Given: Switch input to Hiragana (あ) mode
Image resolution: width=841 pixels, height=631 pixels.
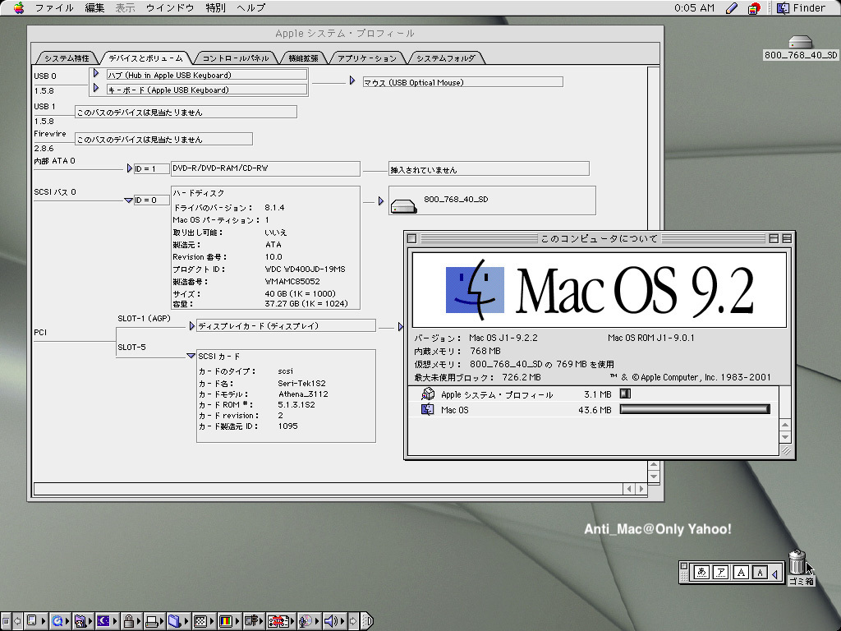Looking at the screenshot, I should click(701, 573).
